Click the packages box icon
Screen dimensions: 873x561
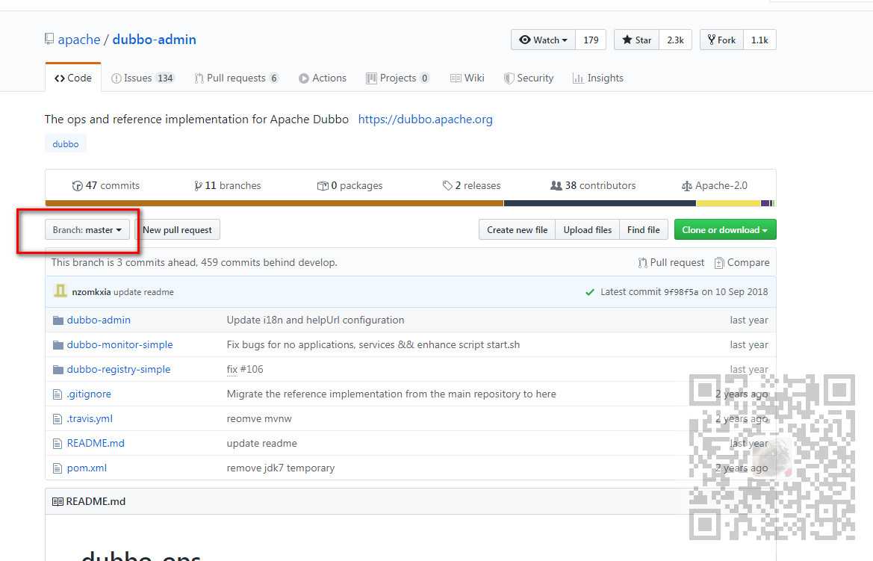pos(323,185)
